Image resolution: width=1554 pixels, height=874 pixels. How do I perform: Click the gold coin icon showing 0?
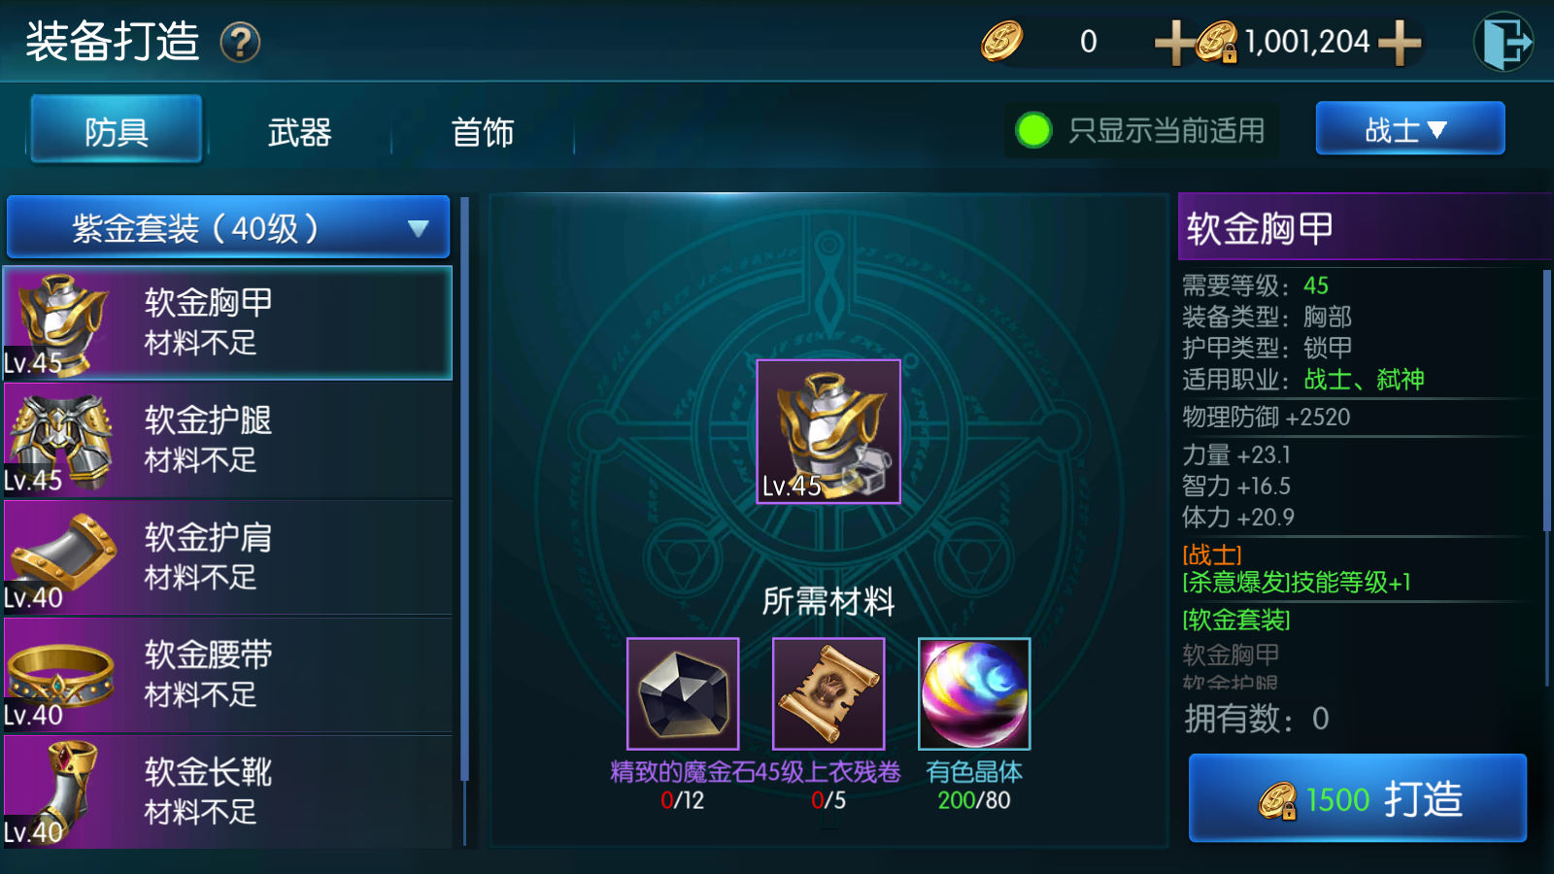point(1001,42)
